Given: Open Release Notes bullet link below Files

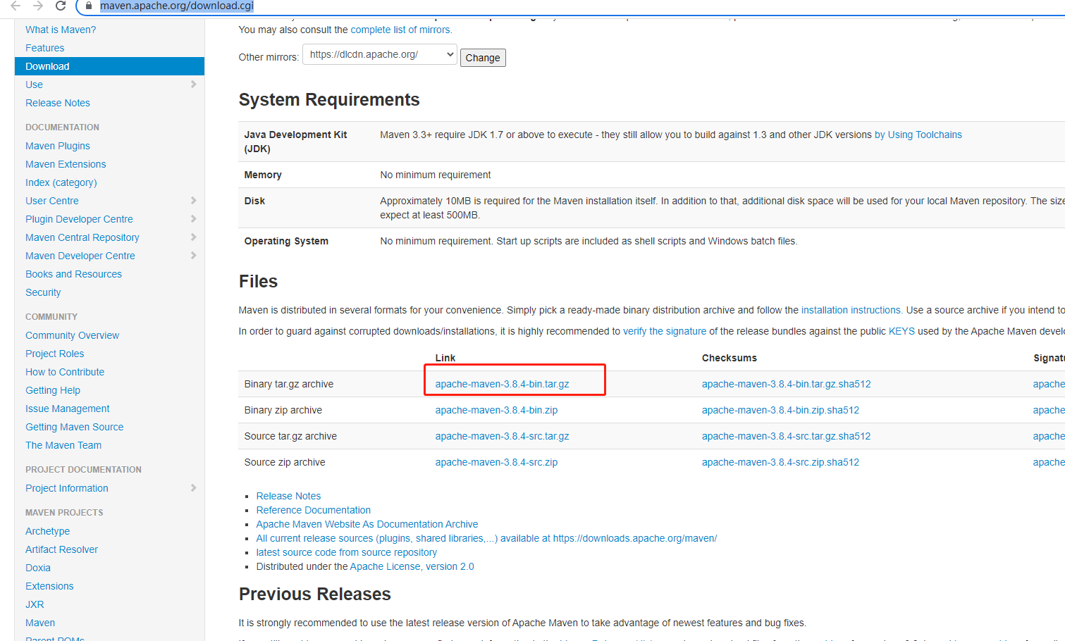Looking at the screenshot, I should coord(288,496).
